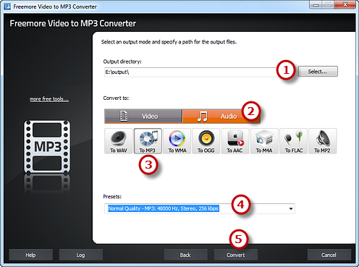Image resolution: width=359 pixels, height=267 pixels.
Task: Open the Presets dropdown arrow
Action: tap(291, 208)
